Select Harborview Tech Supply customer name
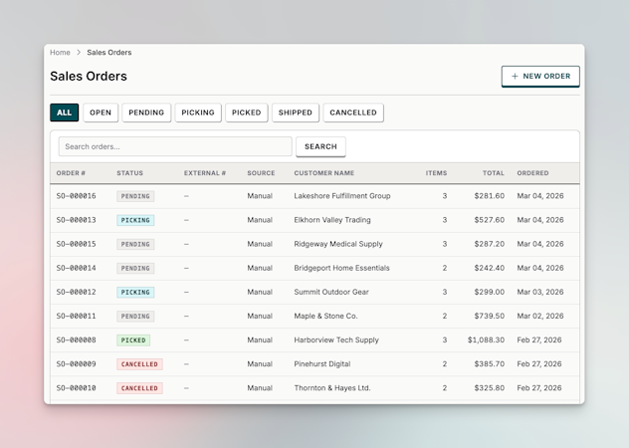 (336, 340)
